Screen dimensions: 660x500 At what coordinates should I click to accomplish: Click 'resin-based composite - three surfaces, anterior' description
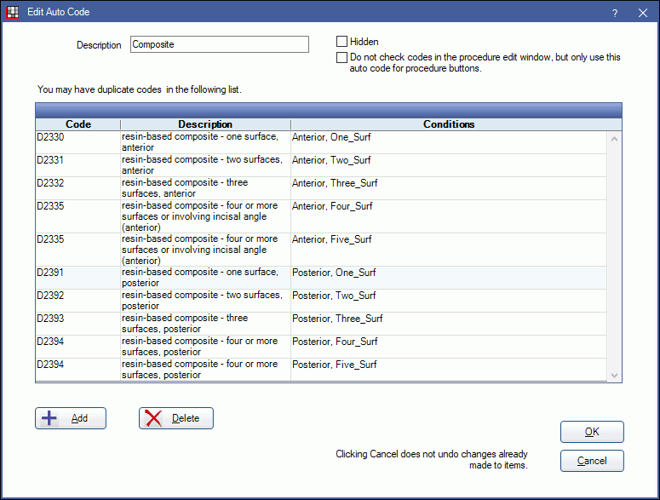click(205, 188)
